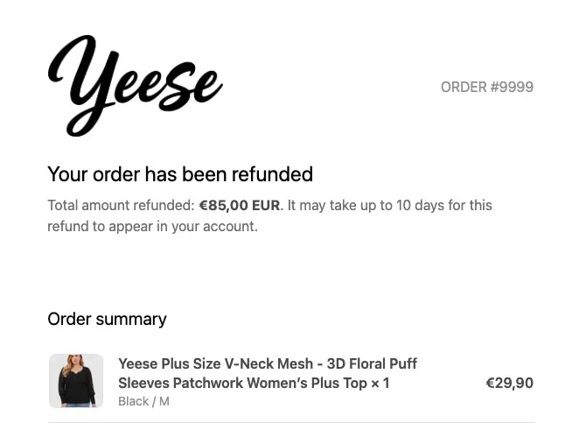Click the €29,90 item price
Screen dimensions: 586x423
coord(509,383)
